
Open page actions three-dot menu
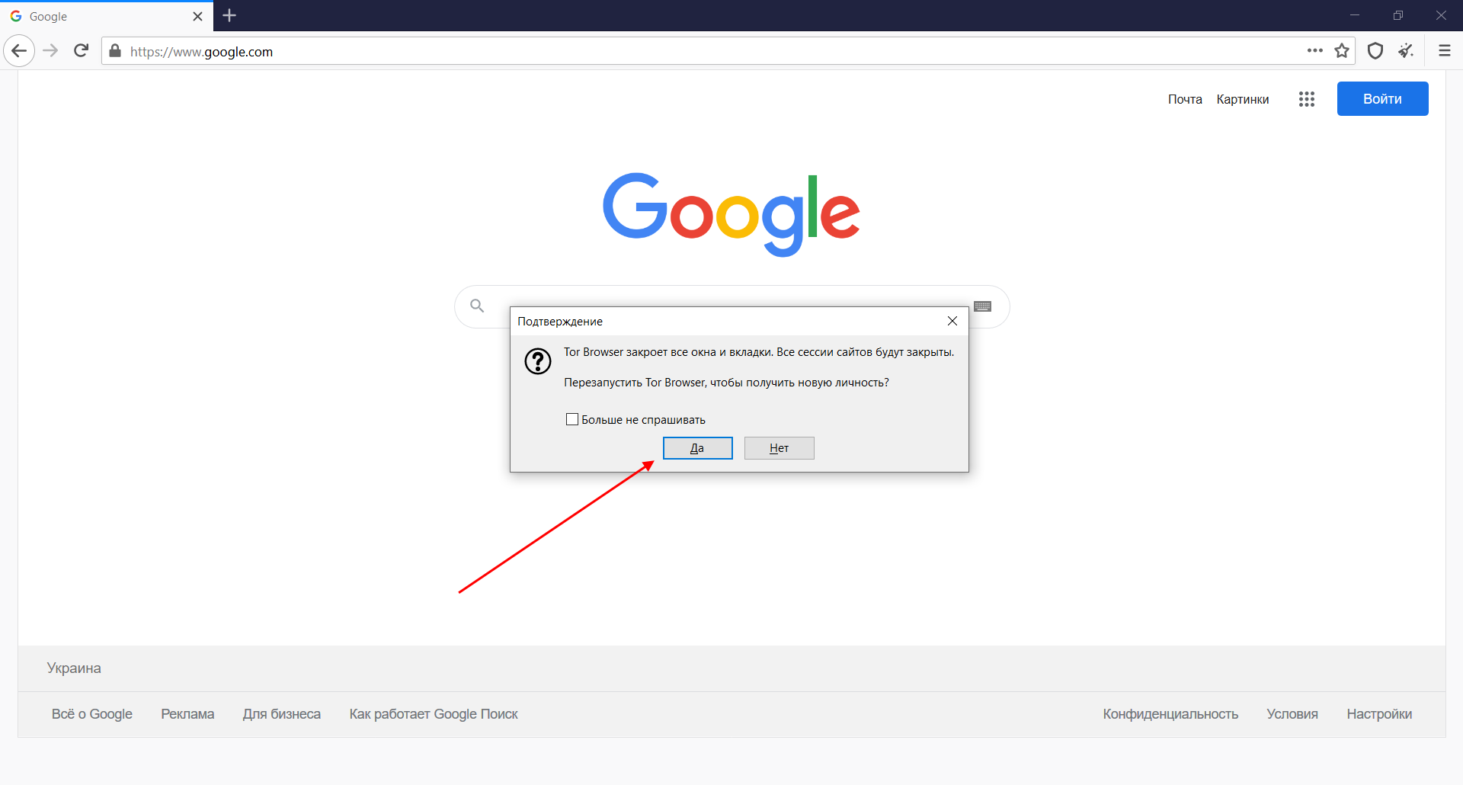[1314, 51]
